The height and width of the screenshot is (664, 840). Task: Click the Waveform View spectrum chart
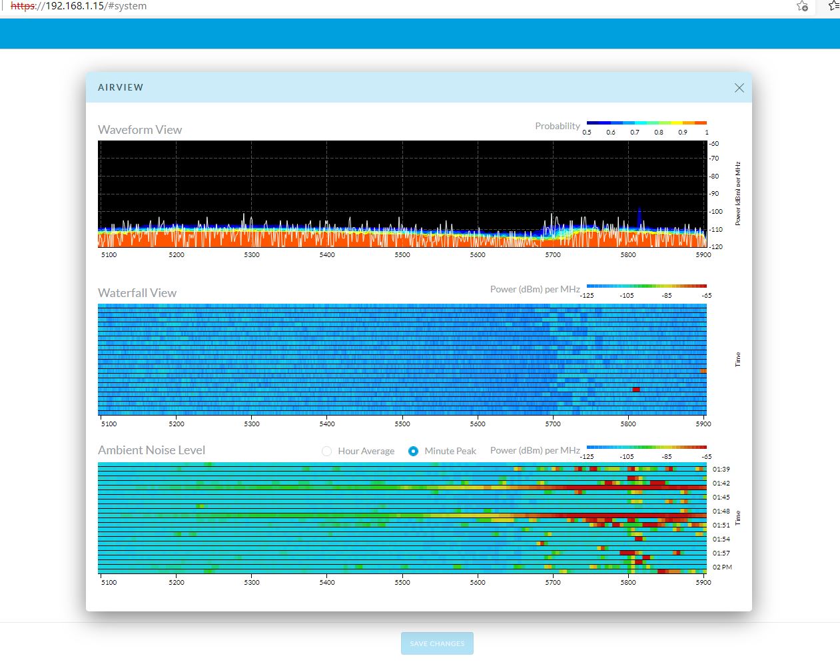coord(402,194)
